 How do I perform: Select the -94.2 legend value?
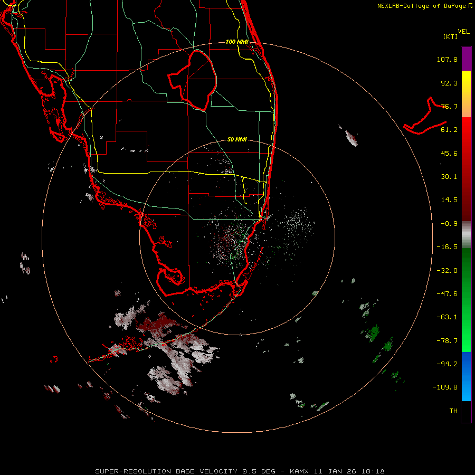tap(447, 364)
